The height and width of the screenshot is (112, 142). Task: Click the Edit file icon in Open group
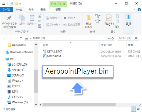pyautogui.click(x=117, y=21)
